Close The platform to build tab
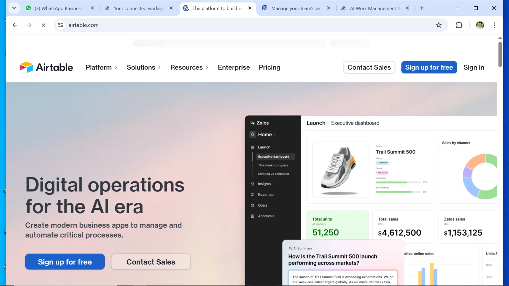Image resolution: width=509 pixels, height=286 pixels. [250, 8]
